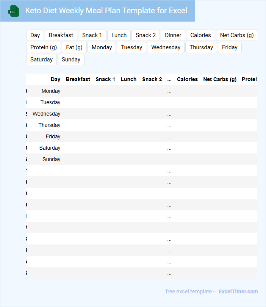The image size is (266, 307).
Task: Choose the Saturday tag button
Action: click(x=42, y=60)
